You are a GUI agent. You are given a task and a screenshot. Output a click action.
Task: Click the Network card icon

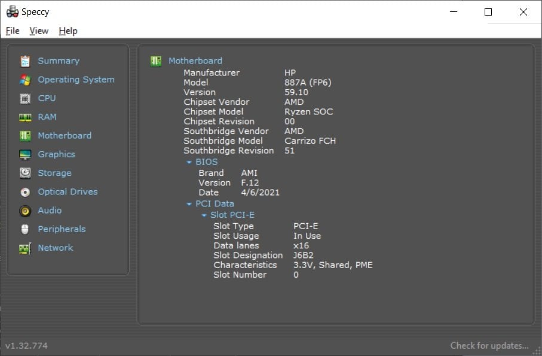coord(25,248)
